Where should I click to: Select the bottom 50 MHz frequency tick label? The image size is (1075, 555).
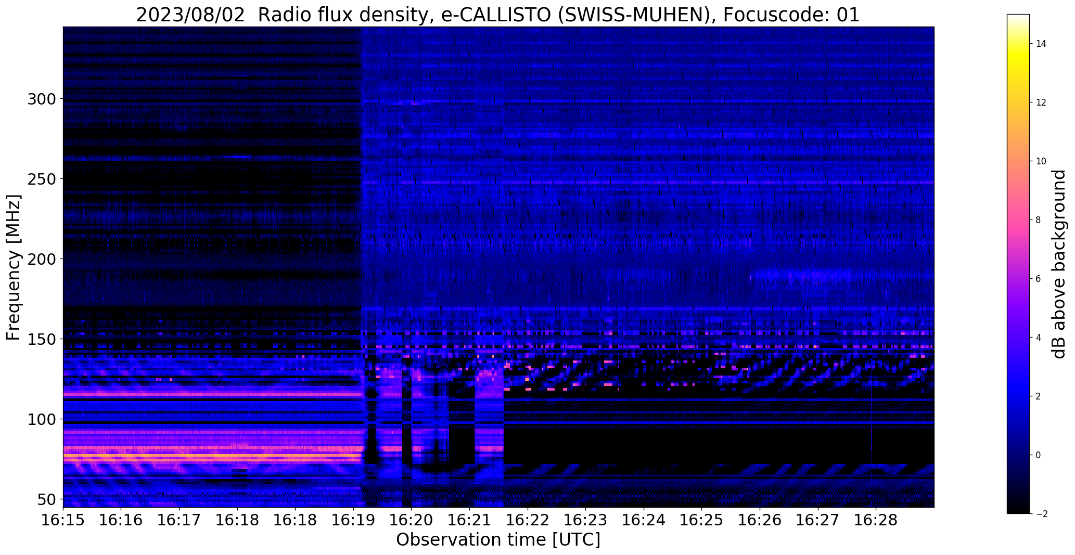46,499
